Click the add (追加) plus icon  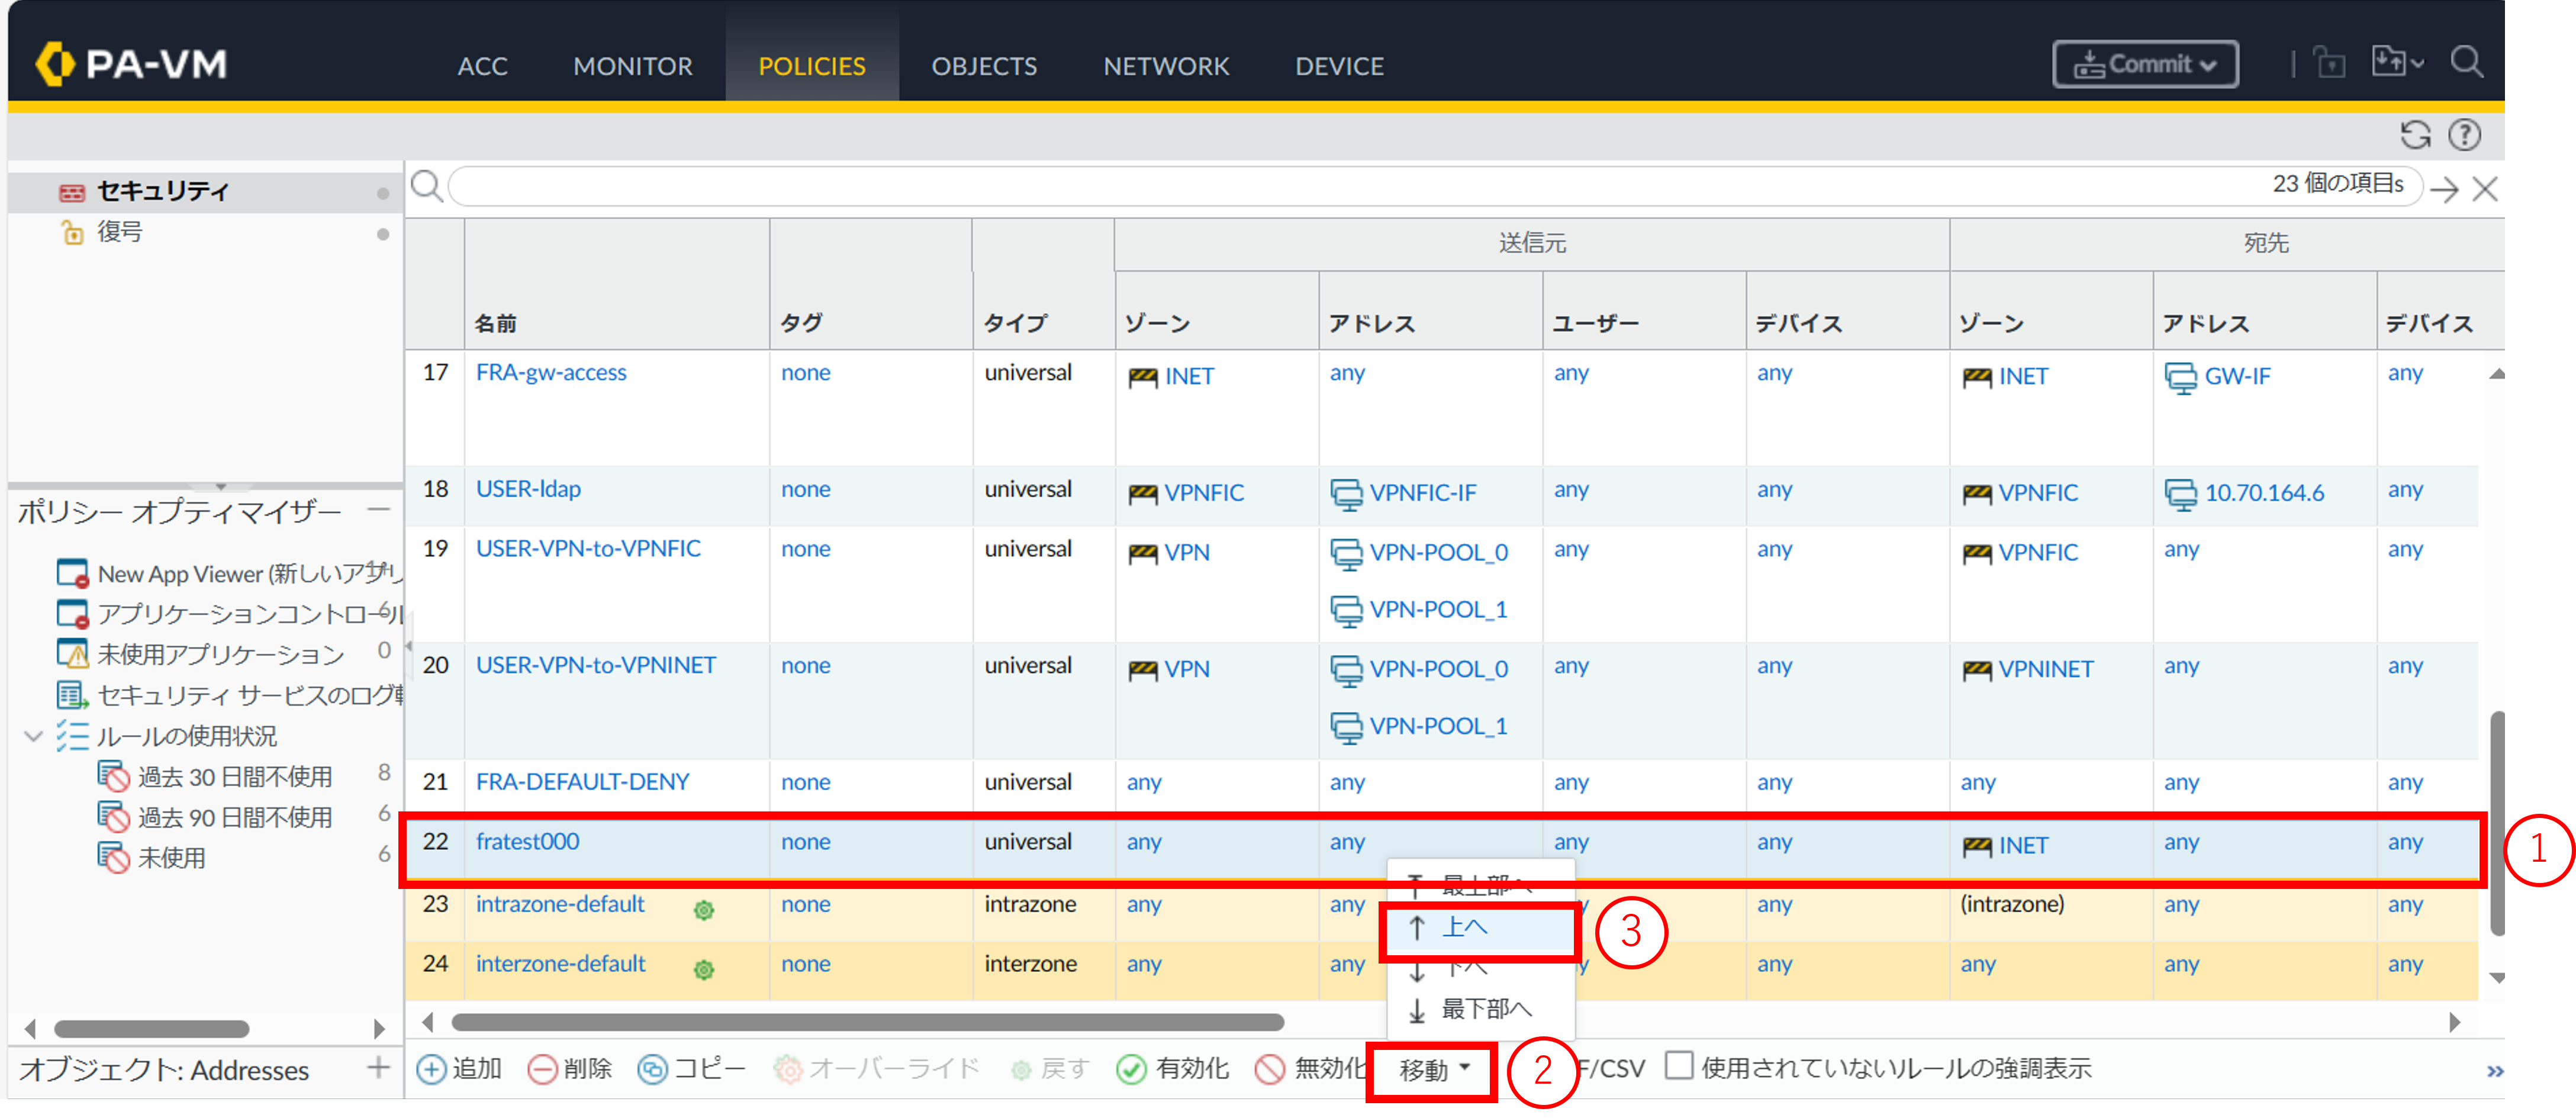coord(431,1069)
